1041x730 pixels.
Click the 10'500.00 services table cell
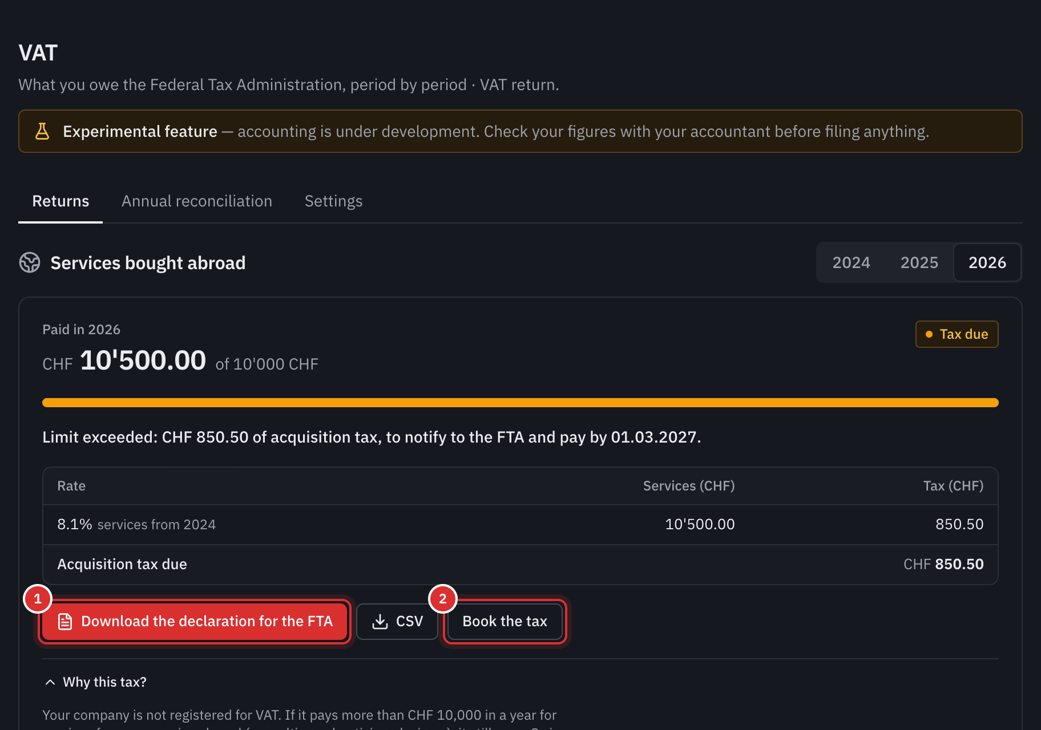pos(700,524)
